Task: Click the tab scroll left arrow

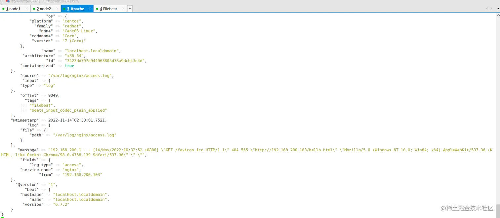Action: pos(486,9)
